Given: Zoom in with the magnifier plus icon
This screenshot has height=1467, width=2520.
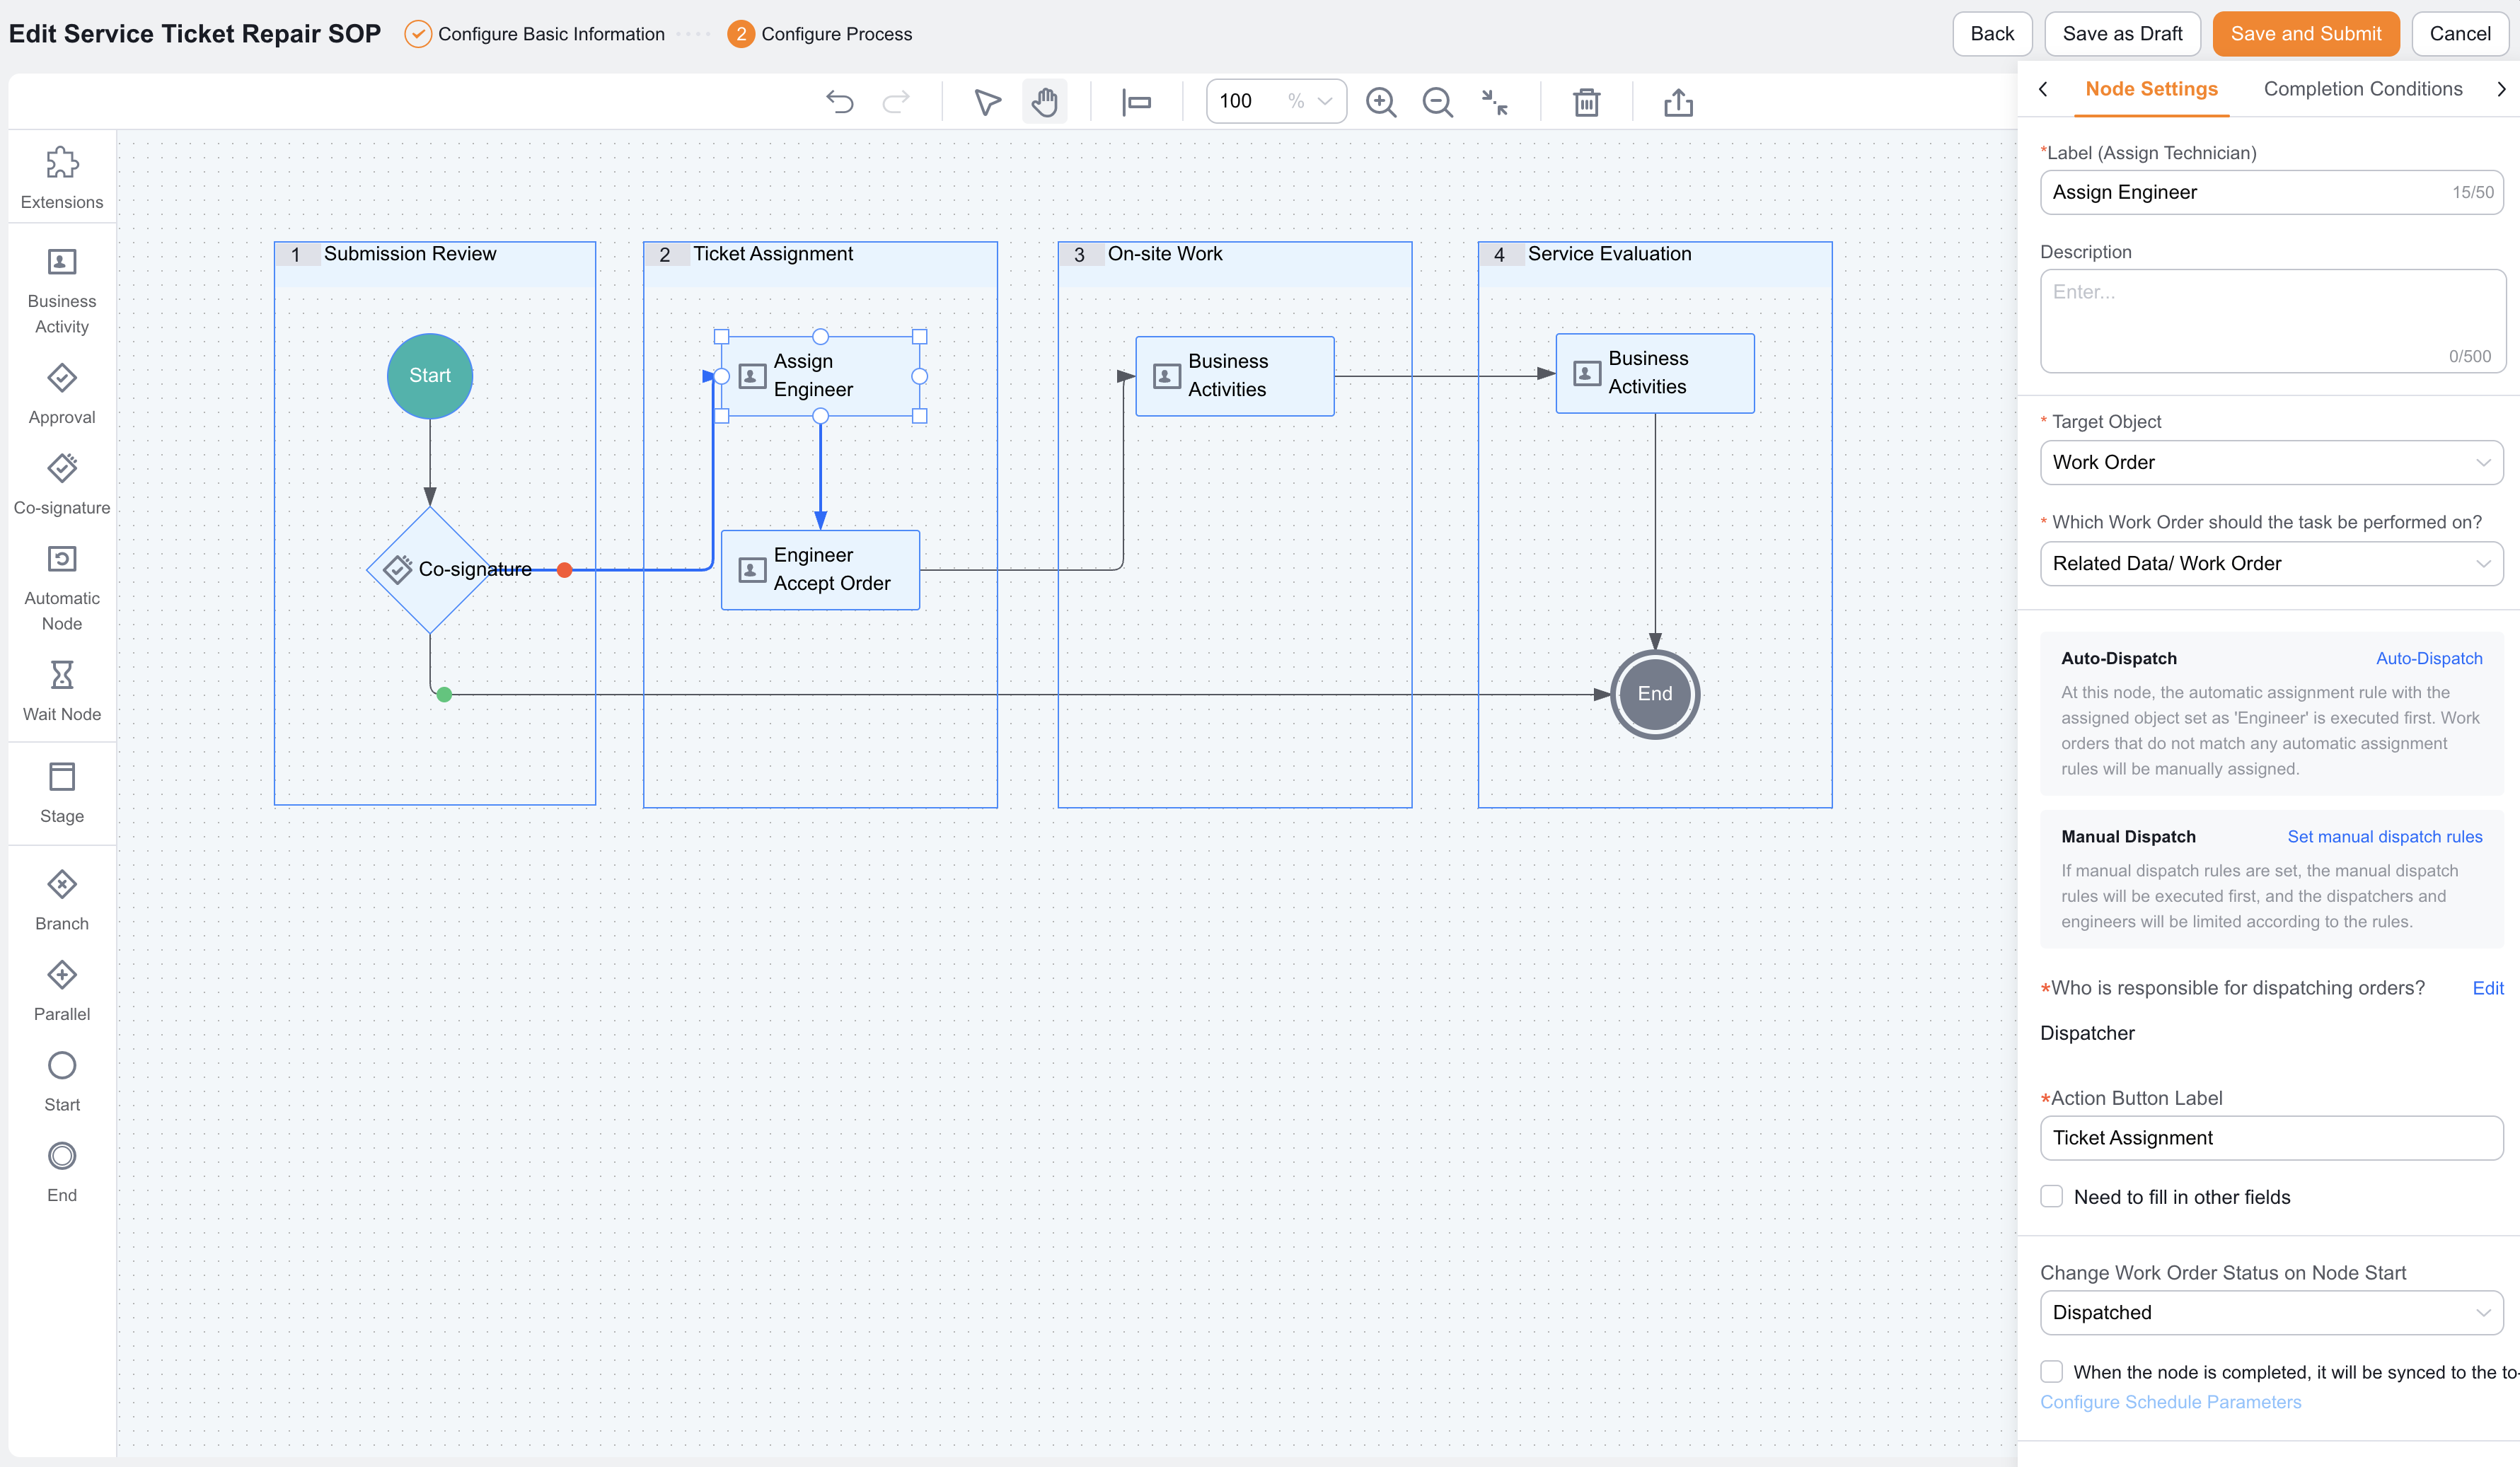Looking at the screenshot, I should [1380, 101].
